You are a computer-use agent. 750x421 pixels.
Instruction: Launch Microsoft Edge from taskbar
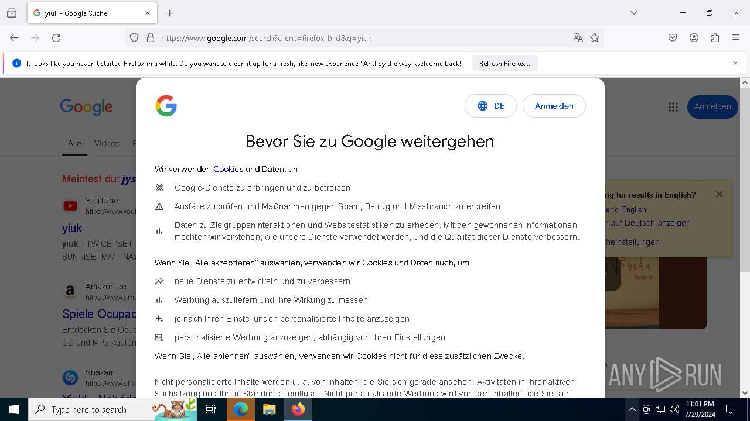pos(241,409)
